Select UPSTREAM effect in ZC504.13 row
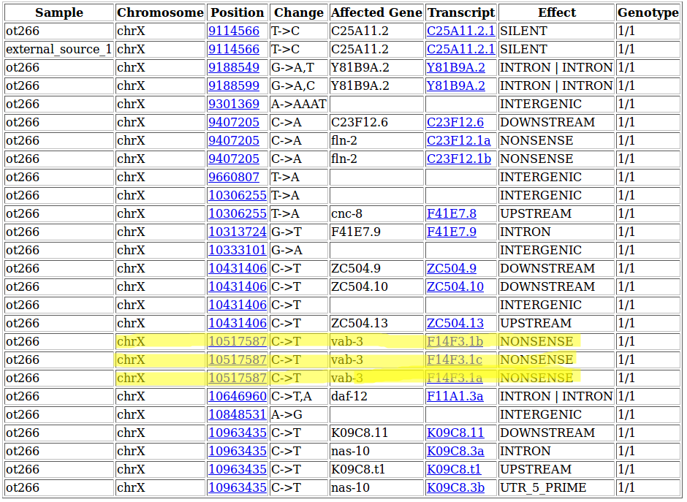Screen dimensions: 687x502 [556, 323]
